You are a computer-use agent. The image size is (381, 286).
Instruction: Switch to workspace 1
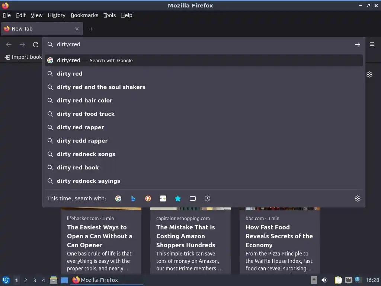16,280
